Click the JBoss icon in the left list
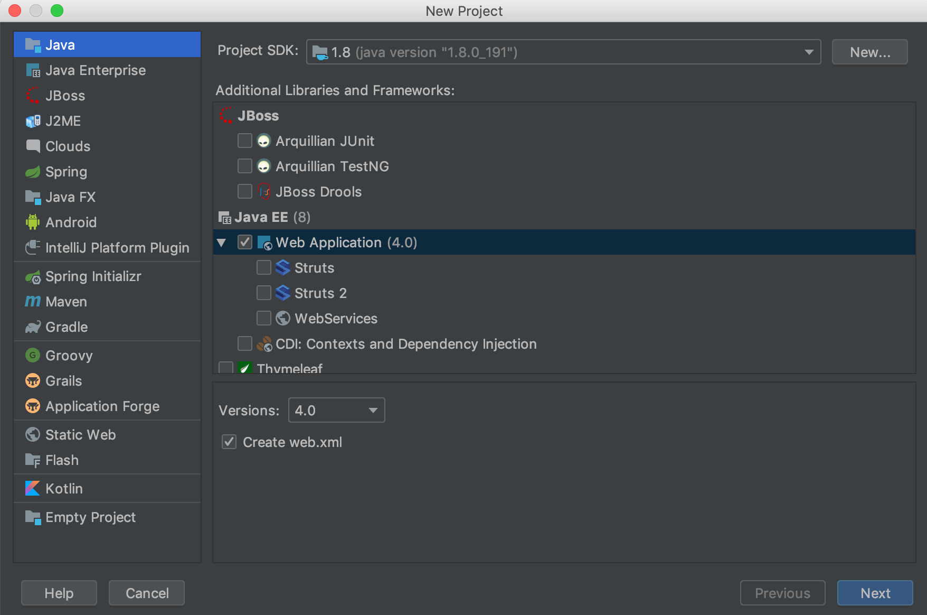This screenshot has height=615, width=927. click(33, 96)
